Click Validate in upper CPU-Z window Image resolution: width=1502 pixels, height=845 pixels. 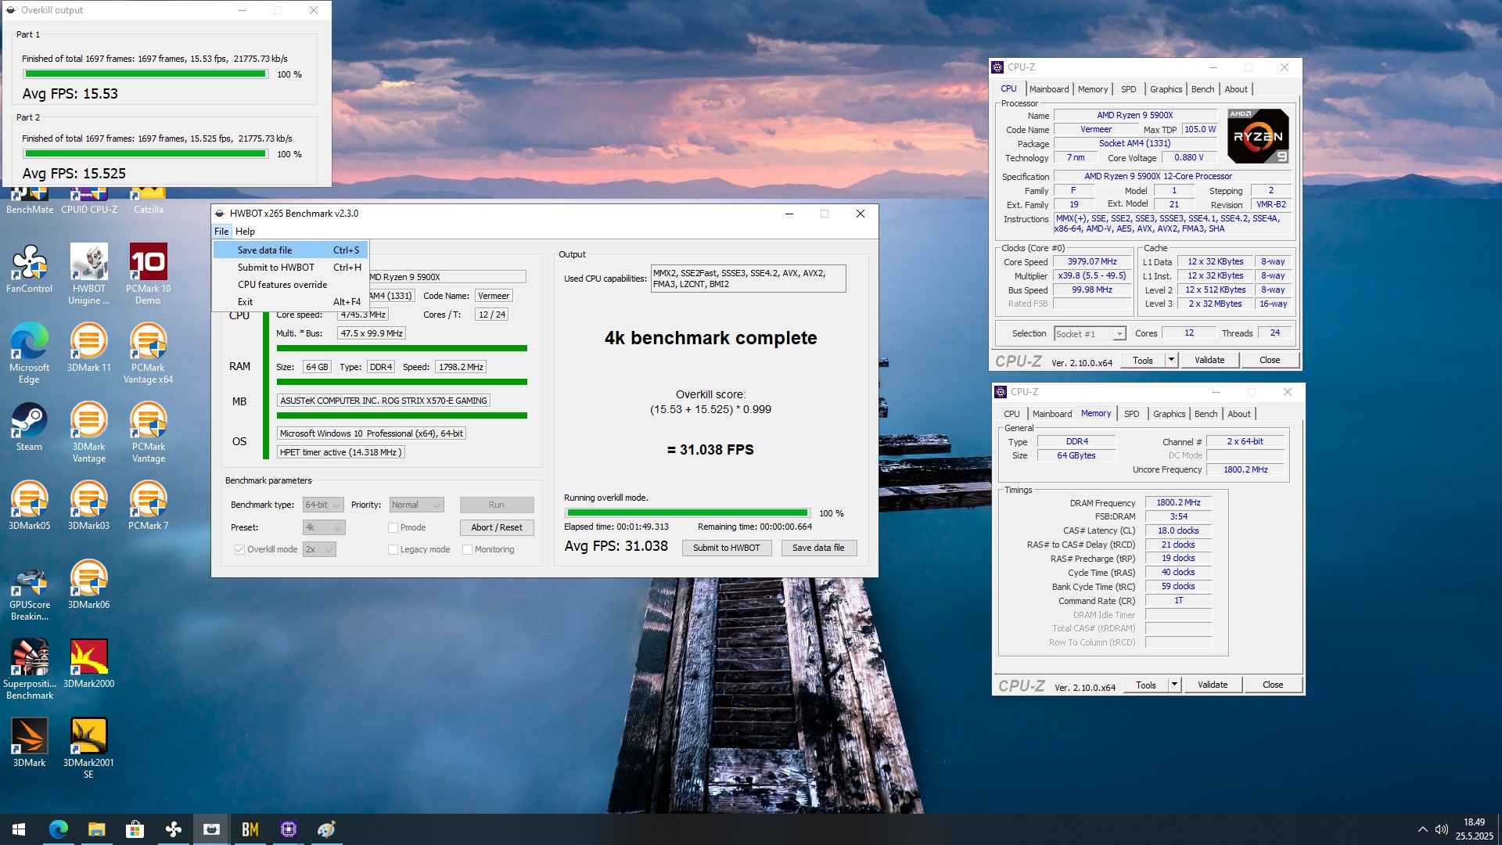tap(1209, 360)
